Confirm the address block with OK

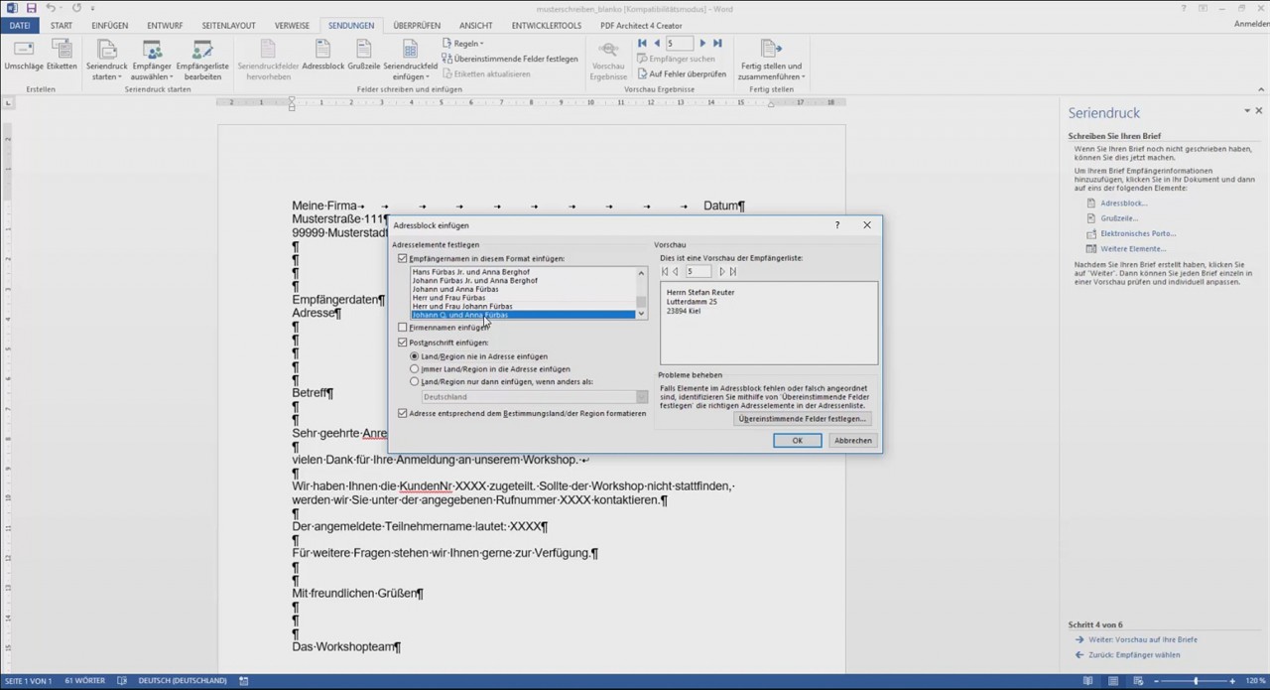797,440
